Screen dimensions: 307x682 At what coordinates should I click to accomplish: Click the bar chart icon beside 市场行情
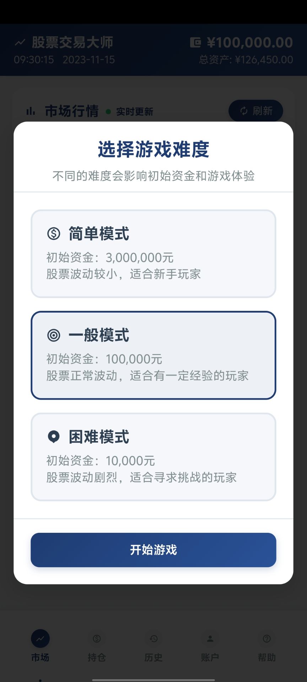[31, 111]
